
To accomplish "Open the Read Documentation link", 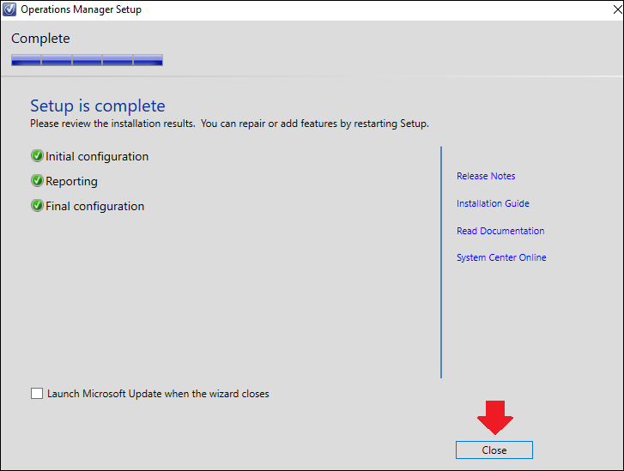I will click(500, 231).
